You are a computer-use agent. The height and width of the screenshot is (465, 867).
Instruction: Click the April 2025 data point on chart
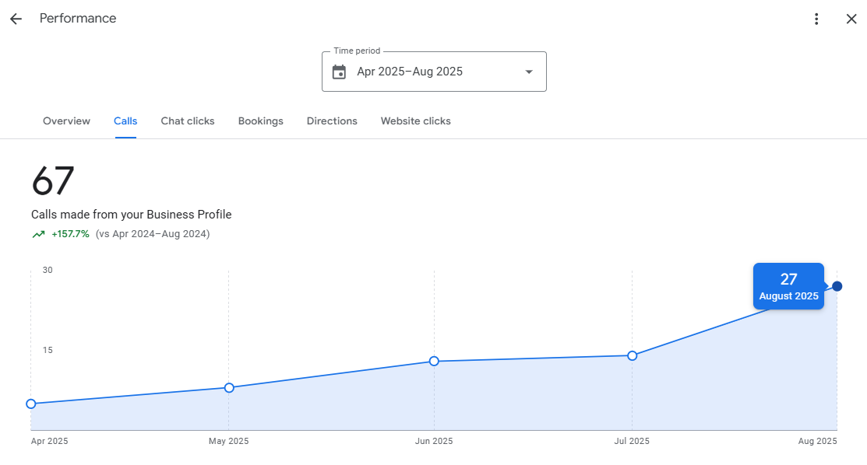[31, 404]
